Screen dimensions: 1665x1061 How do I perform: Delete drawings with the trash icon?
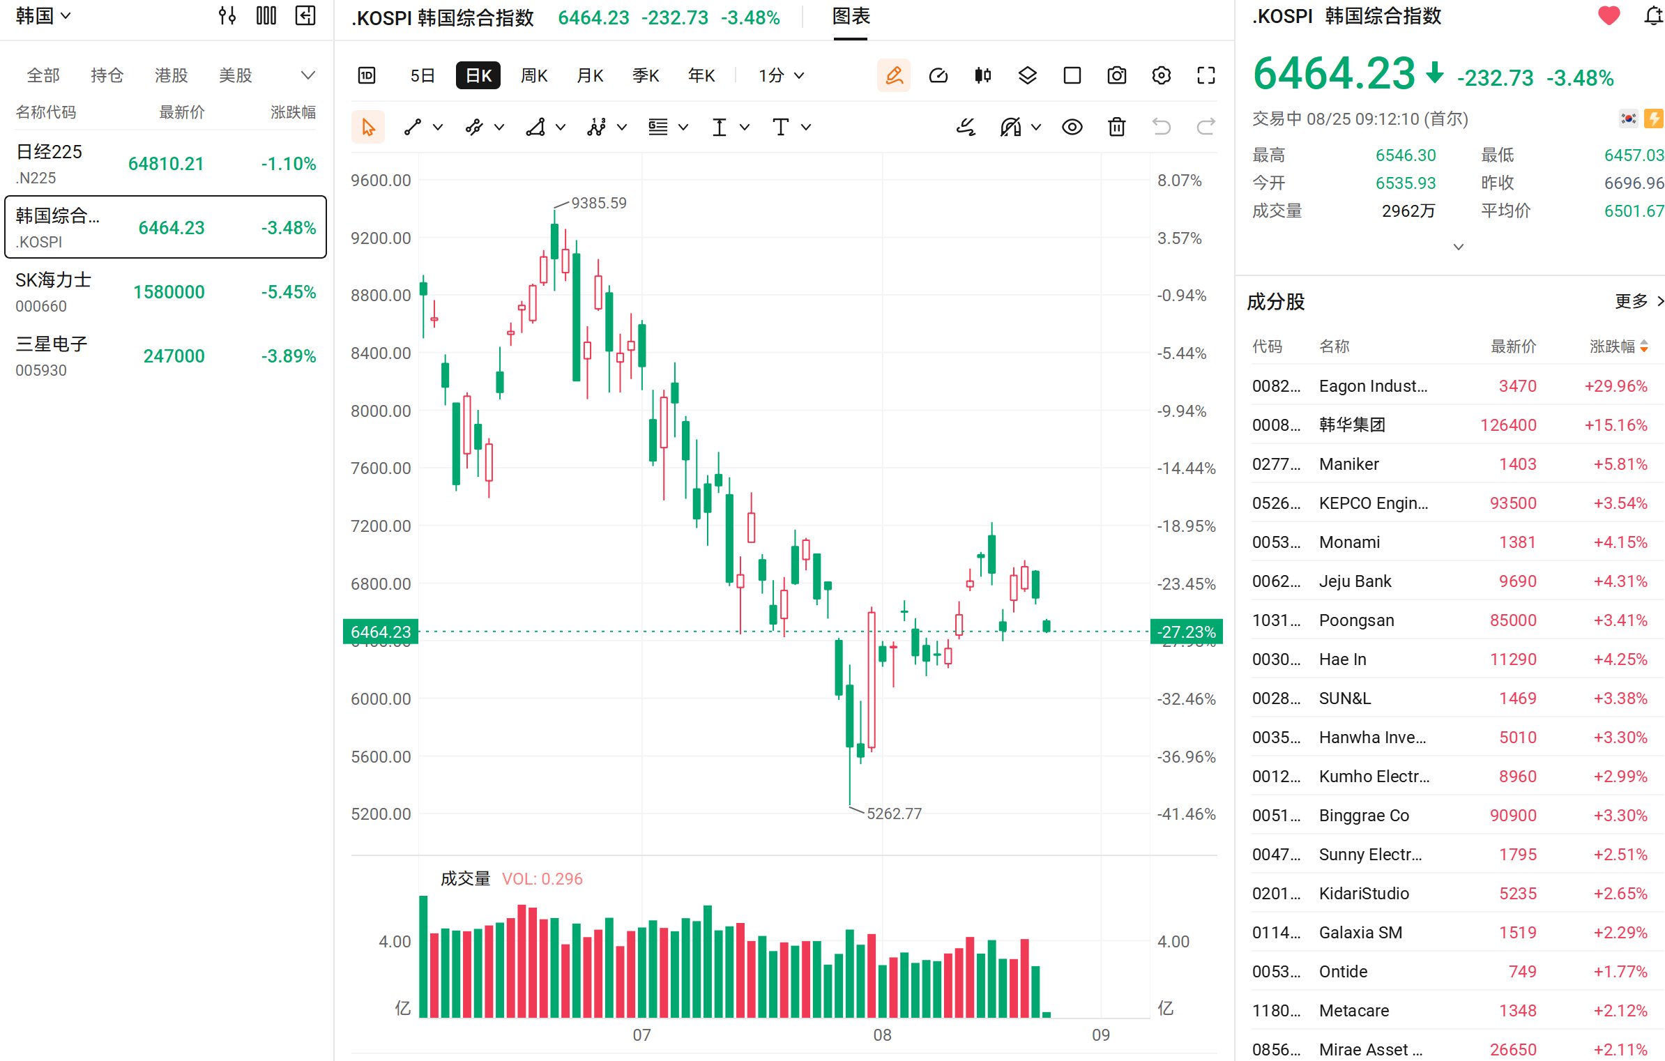[x=1116, y=127]
